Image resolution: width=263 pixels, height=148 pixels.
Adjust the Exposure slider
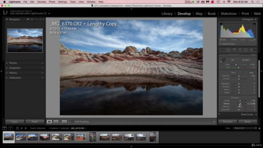coord(239,76)
